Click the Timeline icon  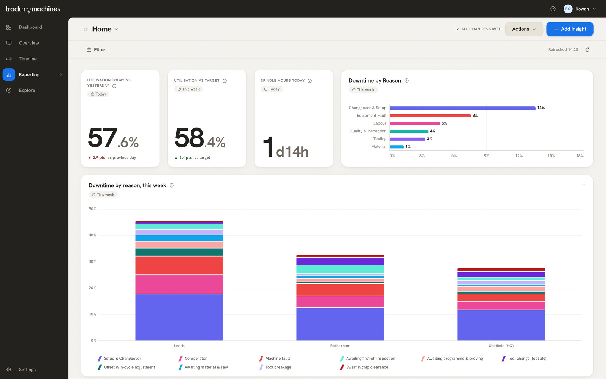point(9,59)
